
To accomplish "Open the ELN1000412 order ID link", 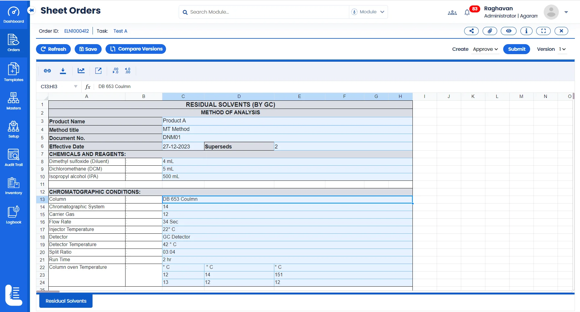I will point(77,31).
